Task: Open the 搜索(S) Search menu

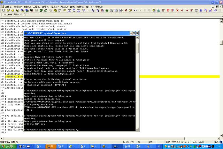Action: (27, 7)
